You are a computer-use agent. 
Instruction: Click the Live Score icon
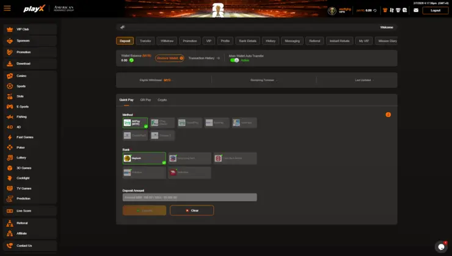10,211
